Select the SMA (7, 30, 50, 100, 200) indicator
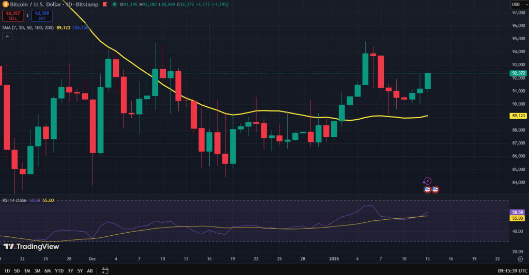The height and width of the screenshot is (275, 529). pyautogui.click(x=28, y=28)
